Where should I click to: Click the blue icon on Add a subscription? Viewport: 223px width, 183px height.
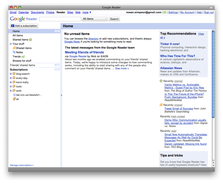point(13,26)
